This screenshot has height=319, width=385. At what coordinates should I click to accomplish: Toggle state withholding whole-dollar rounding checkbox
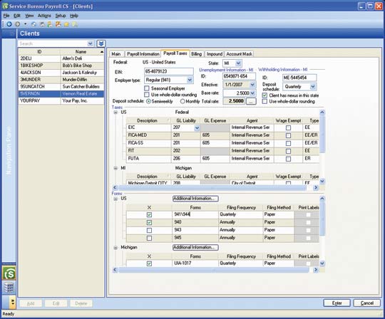[265, 101]
